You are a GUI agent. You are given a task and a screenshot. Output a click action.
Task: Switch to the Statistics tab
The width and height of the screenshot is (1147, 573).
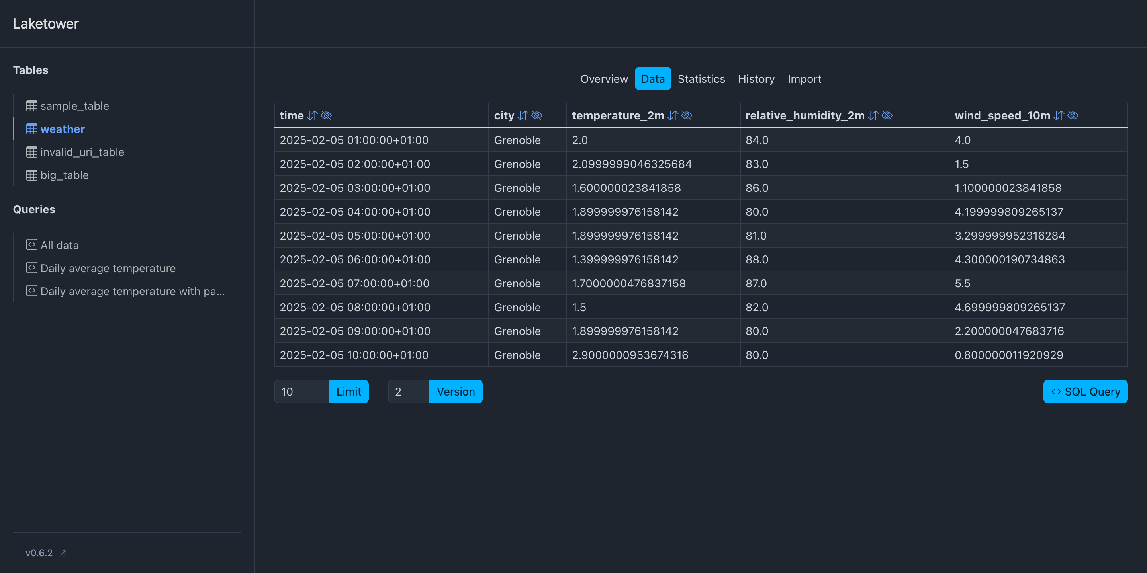[x=701, y=79]
